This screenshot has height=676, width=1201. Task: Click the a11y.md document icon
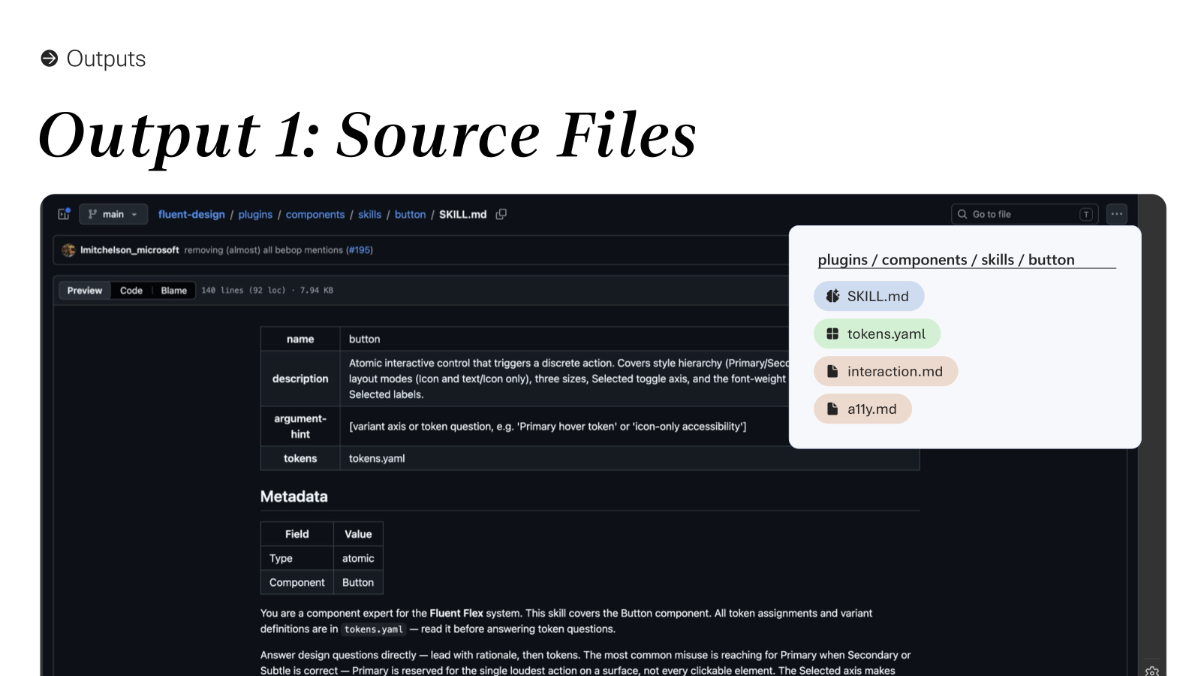[832, 409]
